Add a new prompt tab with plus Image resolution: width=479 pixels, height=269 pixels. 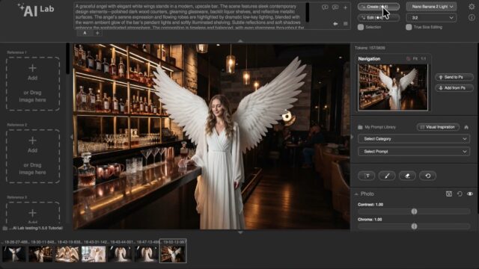pos(97,33)
